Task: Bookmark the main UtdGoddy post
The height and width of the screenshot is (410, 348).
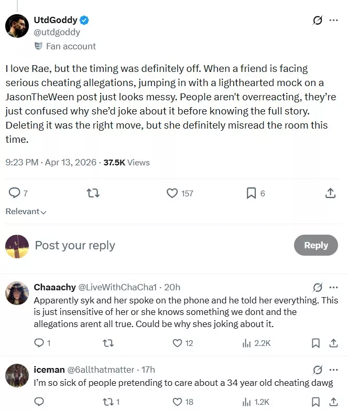Action: [251, 193]
